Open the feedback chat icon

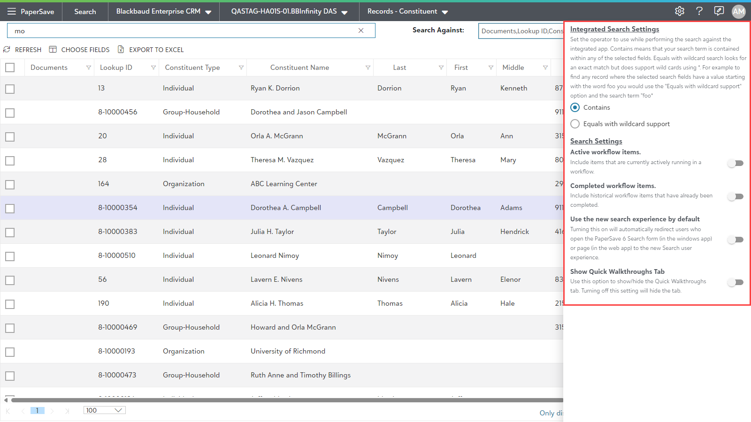coord(719,11)
